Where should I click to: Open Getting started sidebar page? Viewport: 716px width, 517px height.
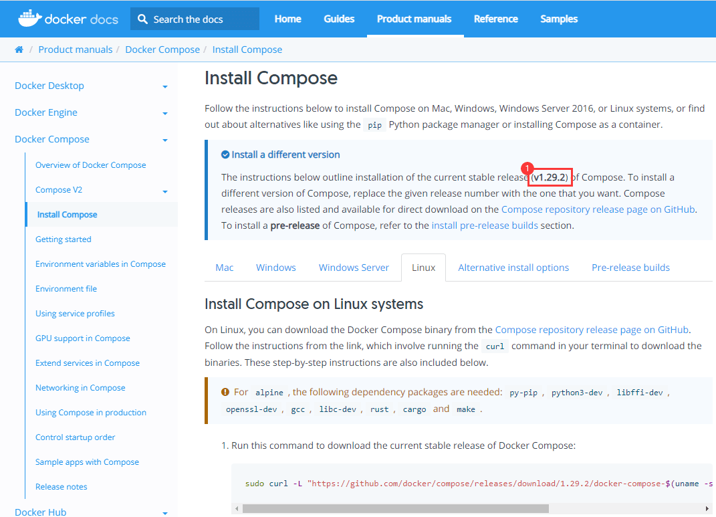tap(64, 239)
